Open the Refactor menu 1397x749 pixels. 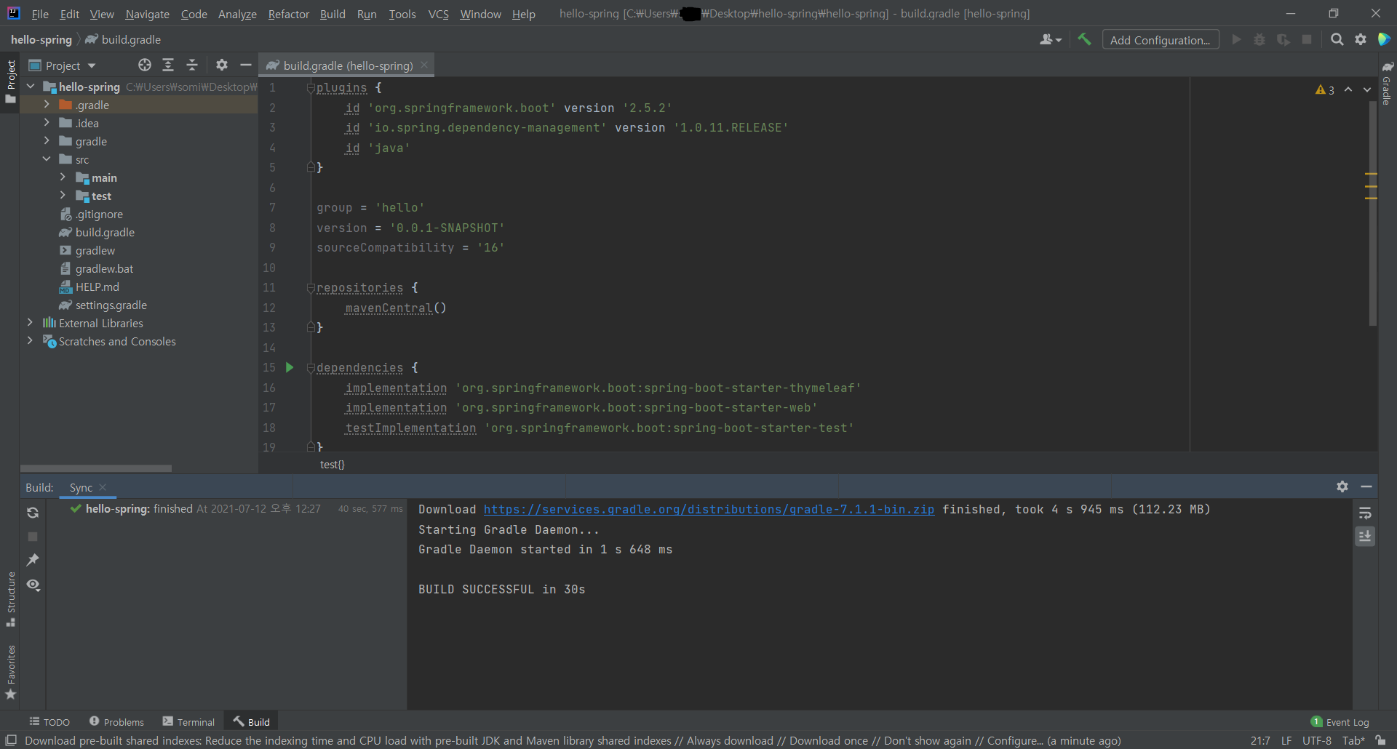pos(288,14)
